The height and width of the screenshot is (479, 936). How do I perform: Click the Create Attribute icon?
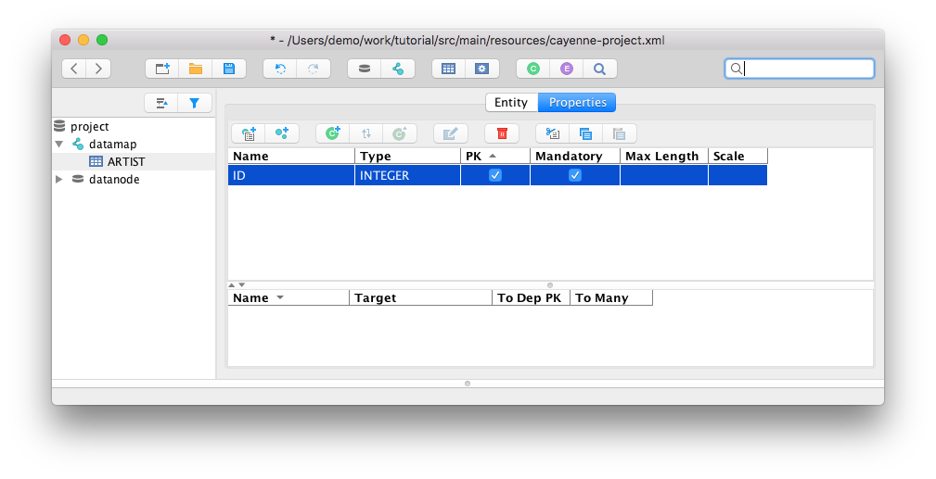pos(249,133)
